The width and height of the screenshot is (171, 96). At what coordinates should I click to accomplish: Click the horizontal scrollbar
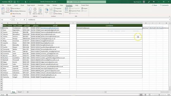click(x=134, y=92)
